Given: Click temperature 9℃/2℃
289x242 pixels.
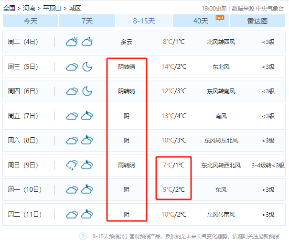Looking at the screenshot, I should coord(173,189).
